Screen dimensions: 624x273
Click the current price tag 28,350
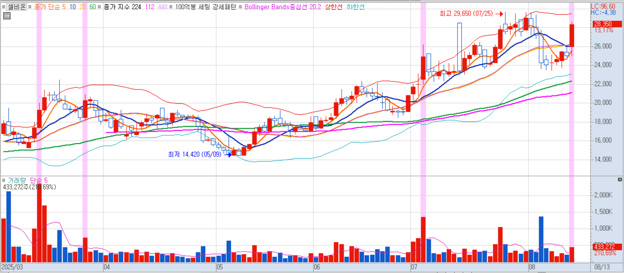coord(607,24)
